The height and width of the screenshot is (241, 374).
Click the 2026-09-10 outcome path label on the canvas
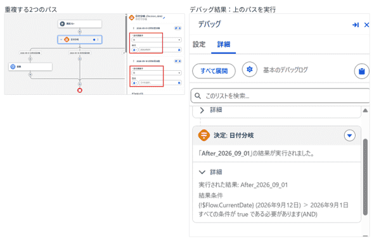click(x=80, y=53)
